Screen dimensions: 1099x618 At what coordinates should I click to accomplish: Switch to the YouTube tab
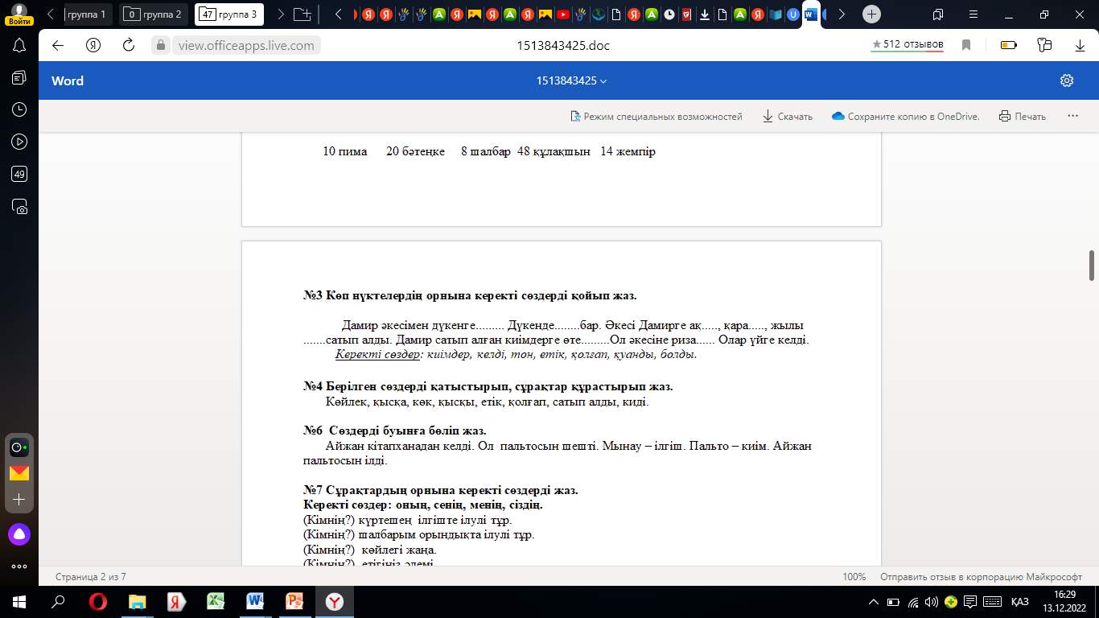562,14
